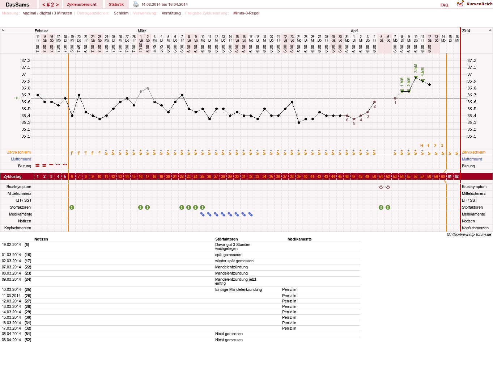This screenshot has width=493, height=372.
Task: Click the DasSams user name tab
Action: pyautogui.click(x=18, y=5)
